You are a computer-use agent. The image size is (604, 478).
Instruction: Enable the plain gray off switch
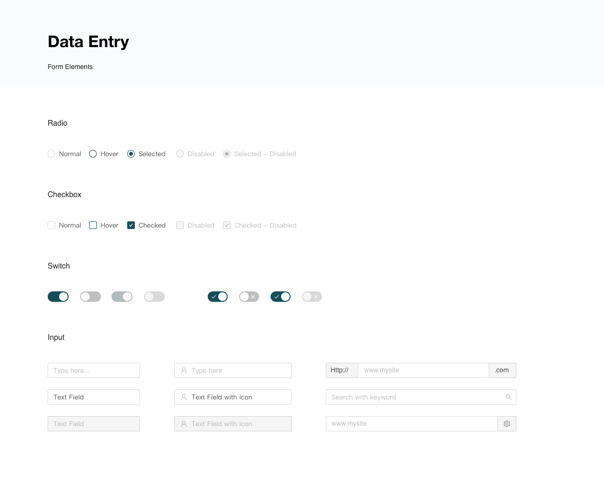pyautogui.click(x=91, y=297)
